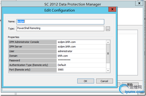This screenshot has width=146, height=96.
Task: Click the Name field containing scdpm
Action: [60, 22]
